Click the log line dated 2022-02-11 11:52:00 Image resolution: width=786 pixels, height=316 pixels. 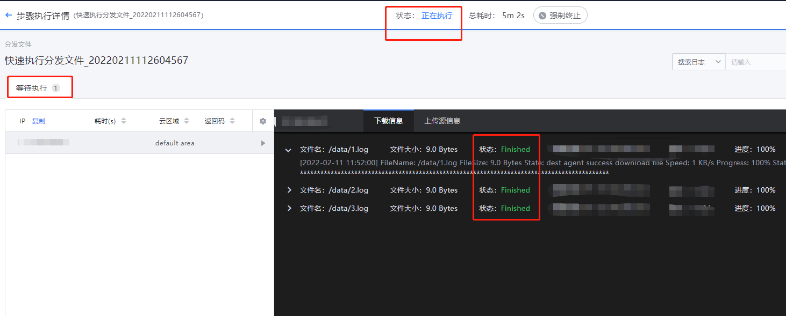pos(542,163)
